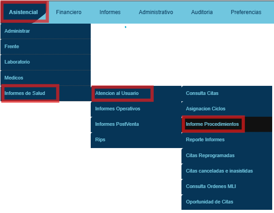Open Consulta Citas
Viewport: 274px width, 213px height.
202,93
